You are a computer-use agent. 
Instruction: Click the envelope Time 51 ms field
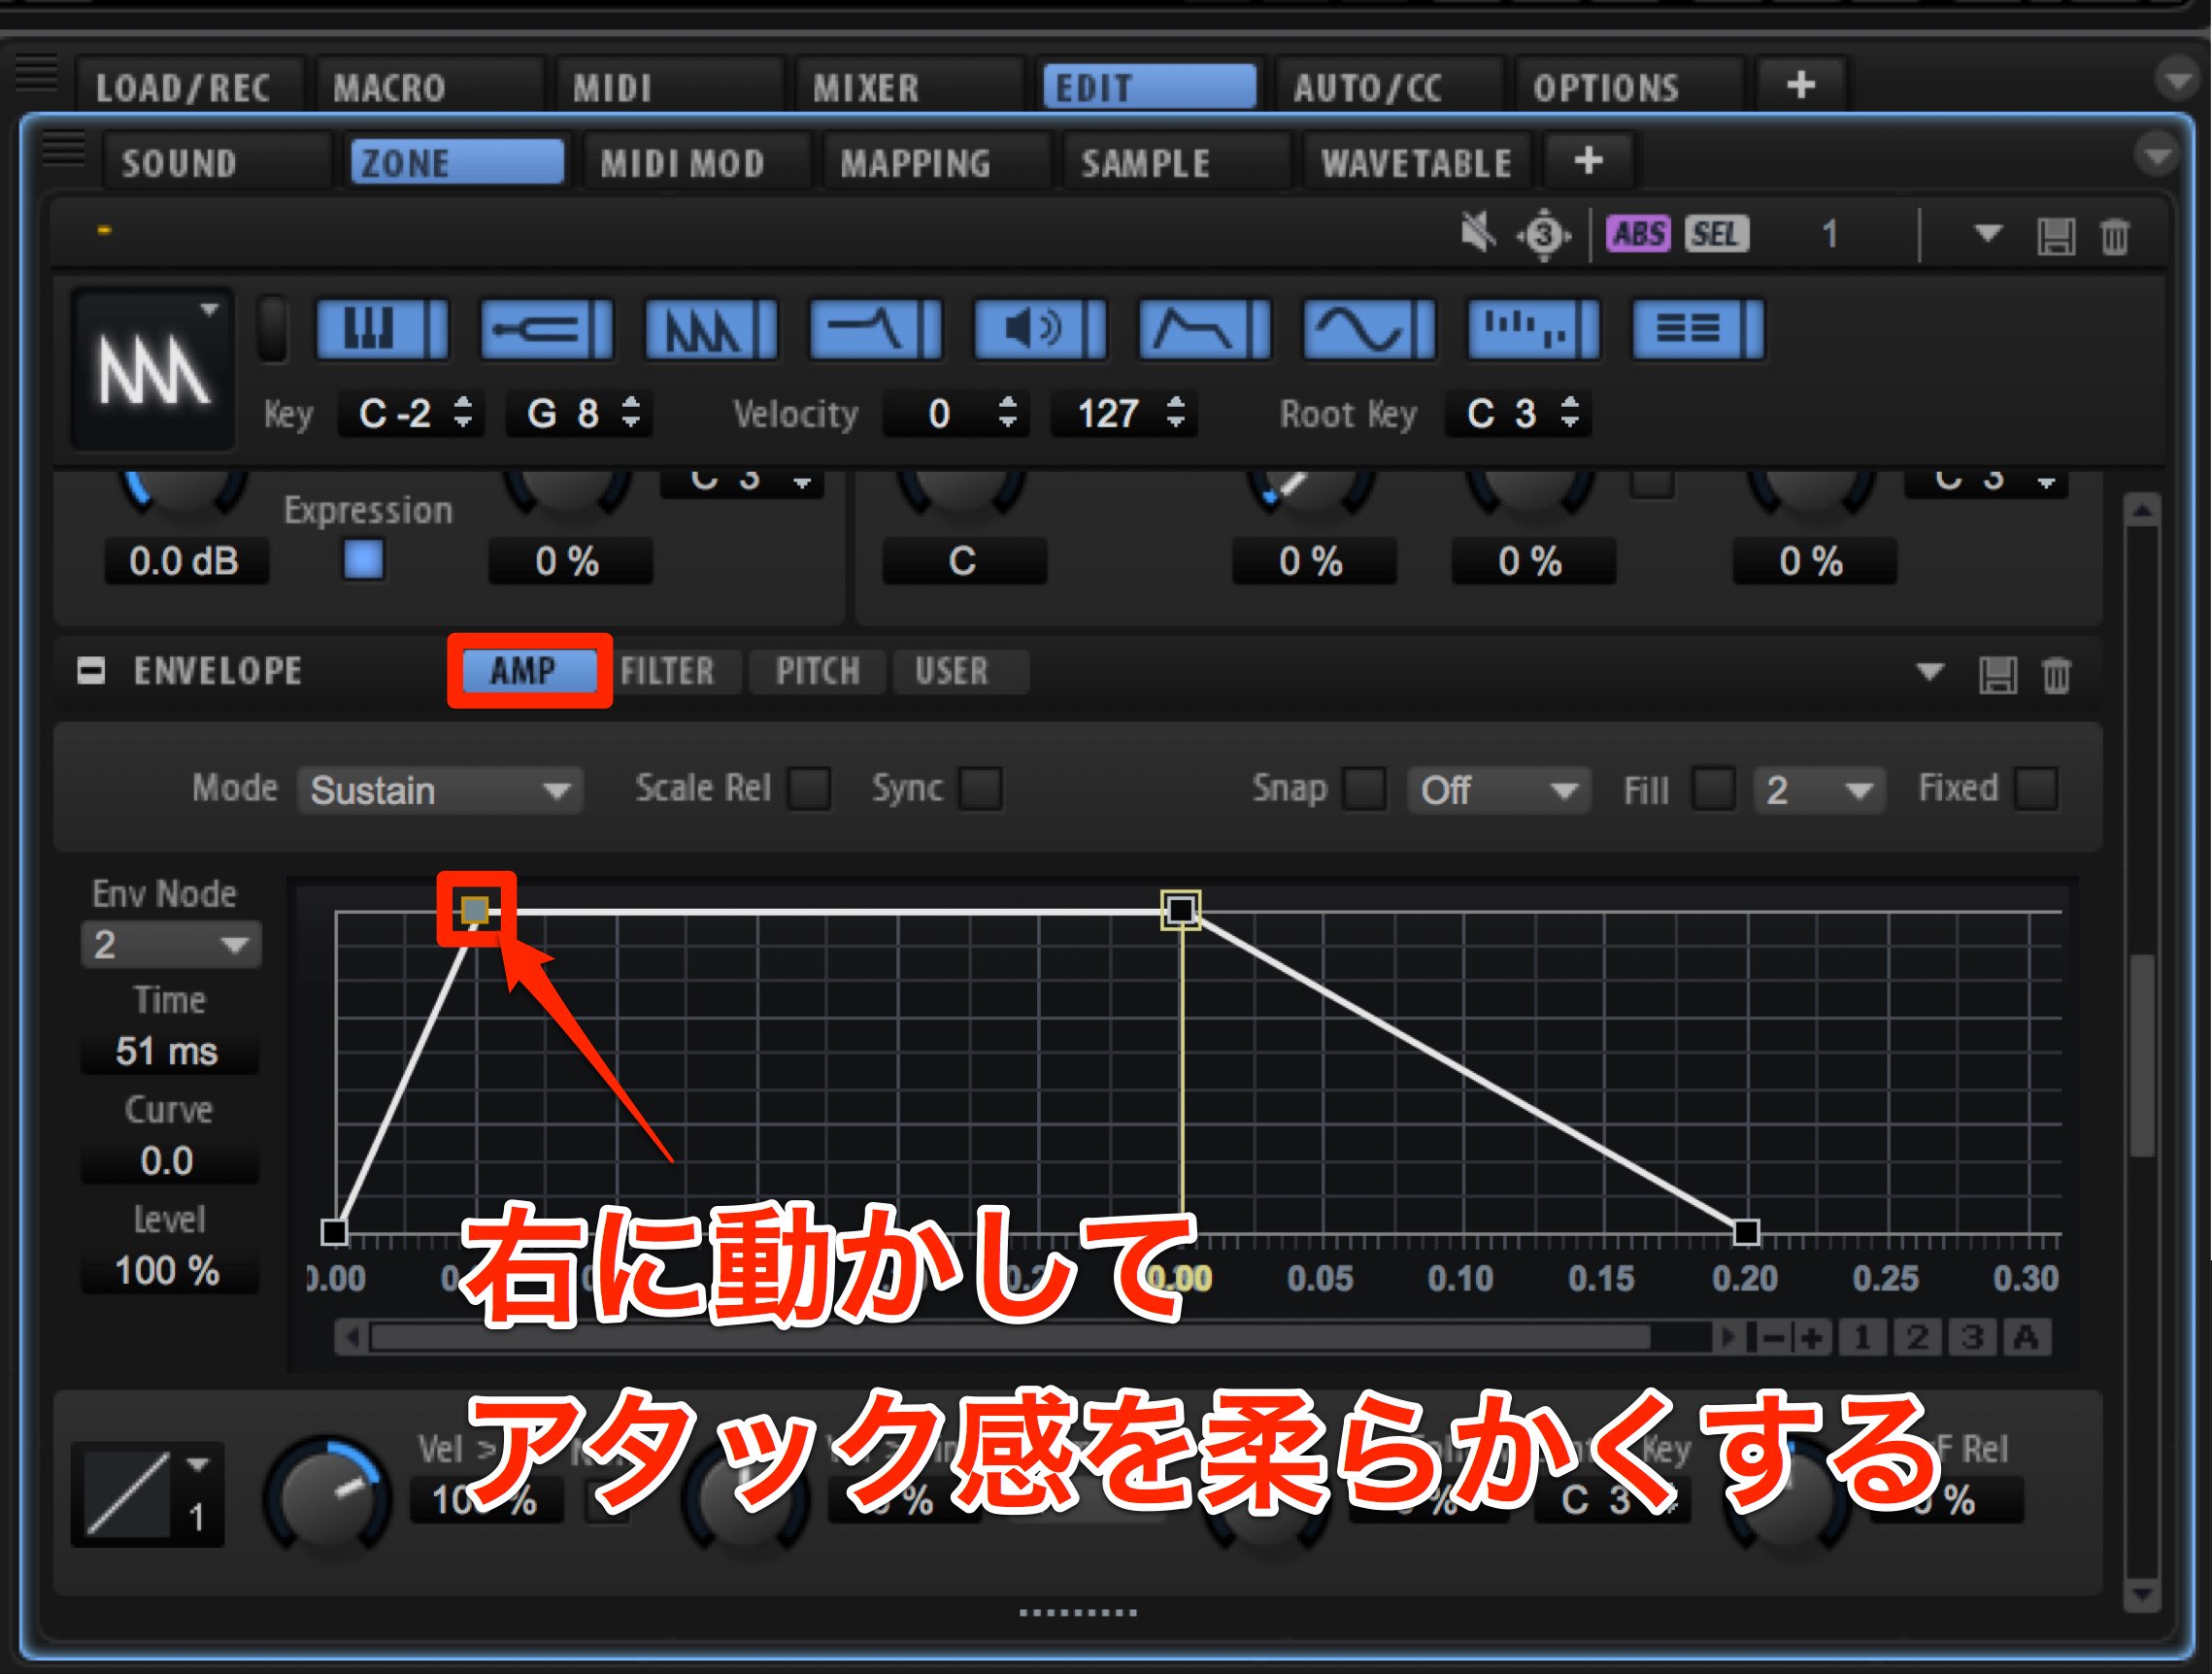pyautogui.click(x=168, y=1051)
